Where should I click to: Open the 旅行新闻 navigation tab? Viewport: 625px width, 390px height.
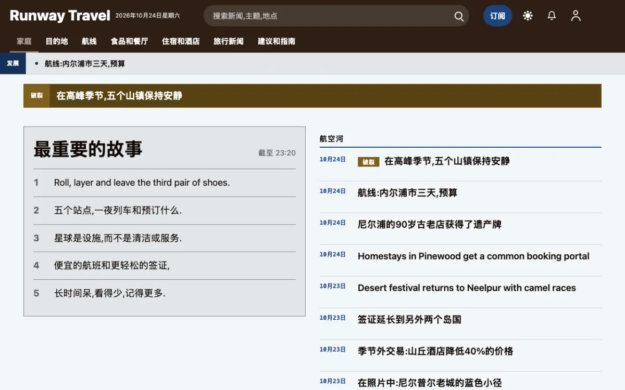point(229,41)
